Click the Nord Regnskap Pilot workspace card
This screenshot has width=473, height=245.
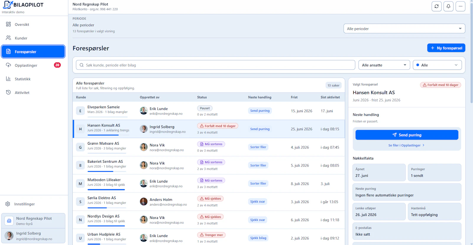point(33,221)
